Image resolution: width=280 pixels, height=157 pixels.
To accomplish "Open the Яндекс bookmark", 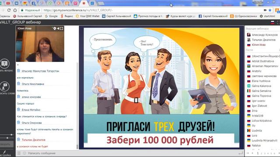I will click(67, 16).
